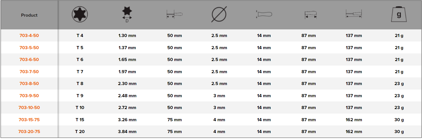
Task: Click the handle width icon
Action: [264, 14]
